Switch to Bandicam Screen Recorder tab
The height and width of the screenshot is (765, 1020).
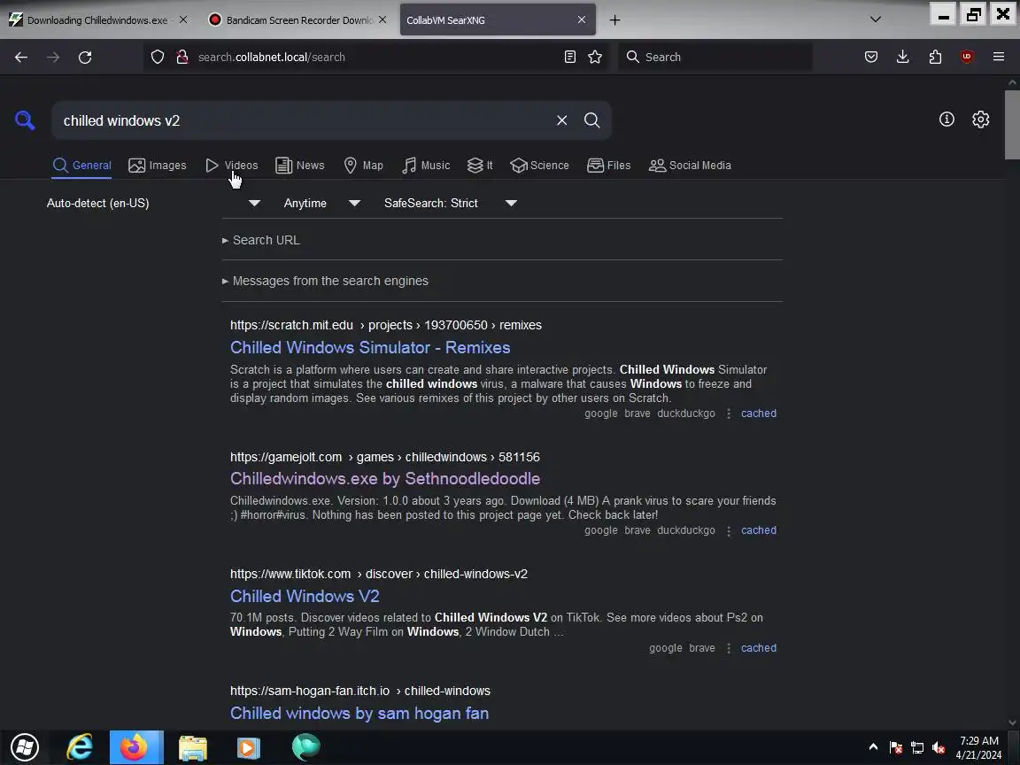(299, 20)
